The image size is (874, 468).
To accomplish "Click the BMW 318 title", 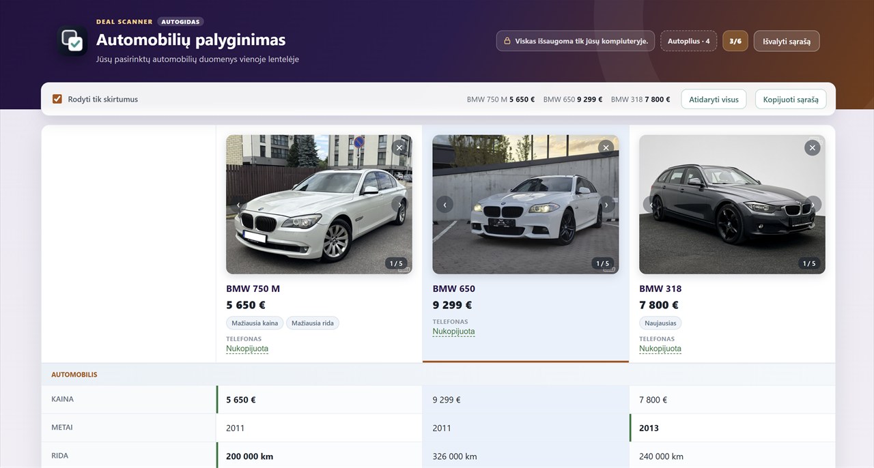I will point(660,289).
